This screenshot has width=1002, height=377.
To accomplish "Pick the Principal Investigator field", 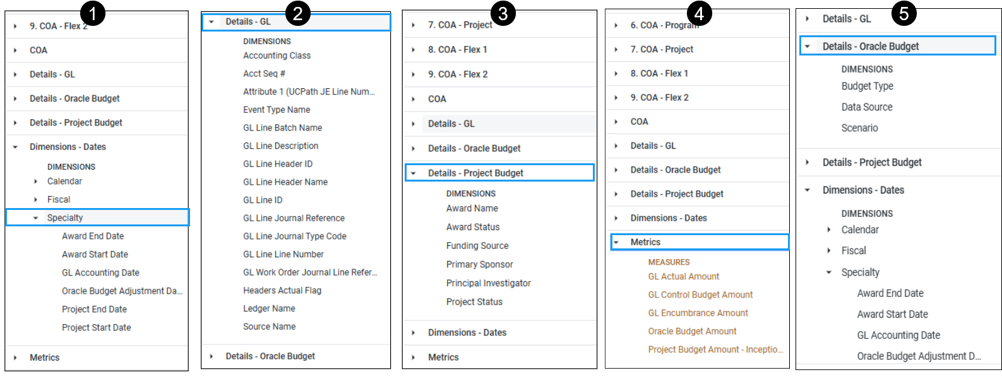I will coord(488,283).
